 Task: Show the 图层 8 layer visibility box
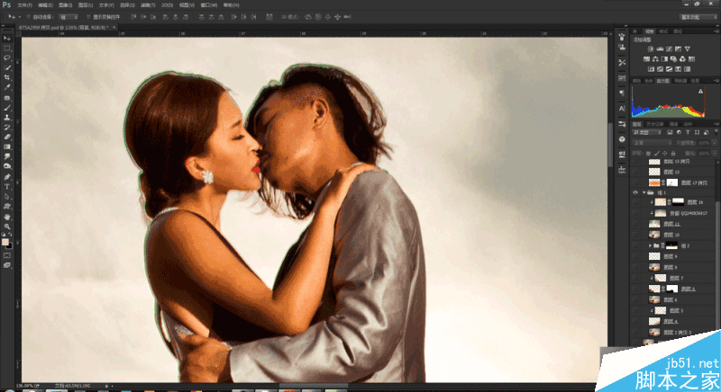click(x=635, y=267)
